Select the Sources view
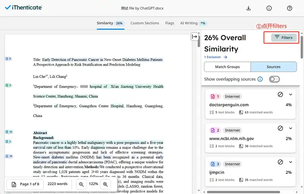This screenshot has height=194, width=304. click(273, 67)
